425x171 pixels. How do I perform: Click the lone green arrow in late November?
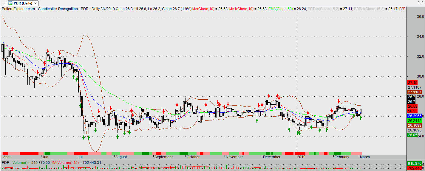click(x=257, y=120)
